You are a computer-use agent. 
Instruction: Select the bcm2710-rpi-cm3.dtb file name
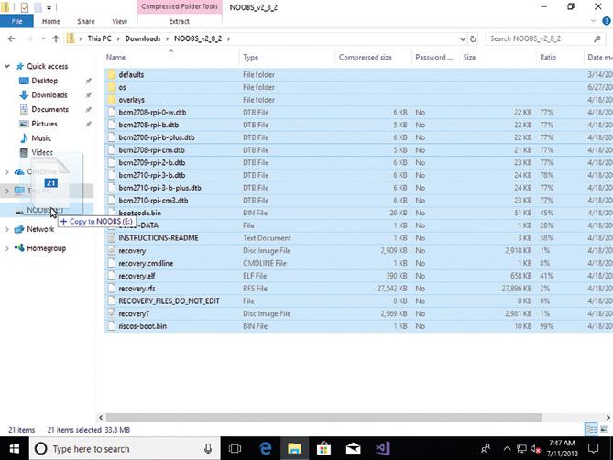tap(153, 200)
